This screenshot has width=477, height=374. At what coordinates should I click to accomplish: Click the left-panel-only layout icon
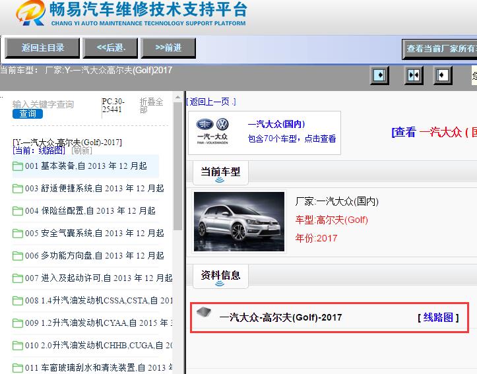[379, 75]
